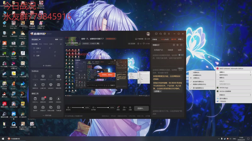Viewport: 252px width, 141px height.
Task: Select 我的场景 scene tab
Action: click(x=34, y=44)
